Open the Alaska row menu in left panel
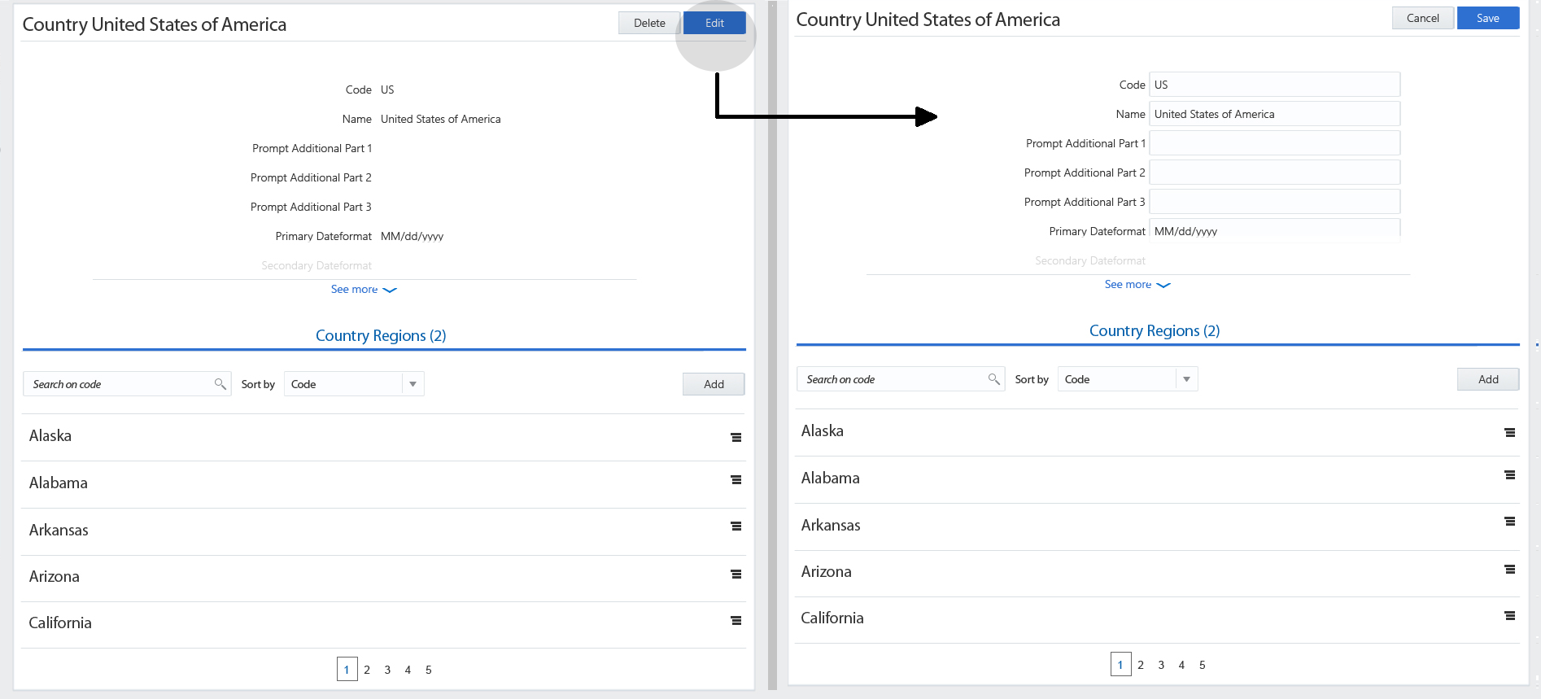 (x=736, y=437)
